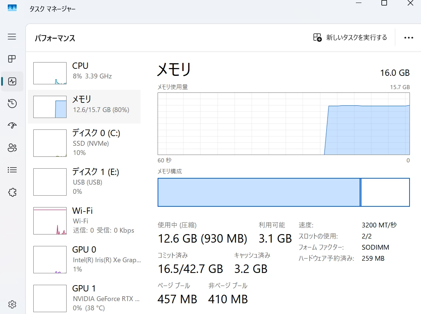Click the 60 秒 time axis label
421x314 pixels.
(164, 160)
